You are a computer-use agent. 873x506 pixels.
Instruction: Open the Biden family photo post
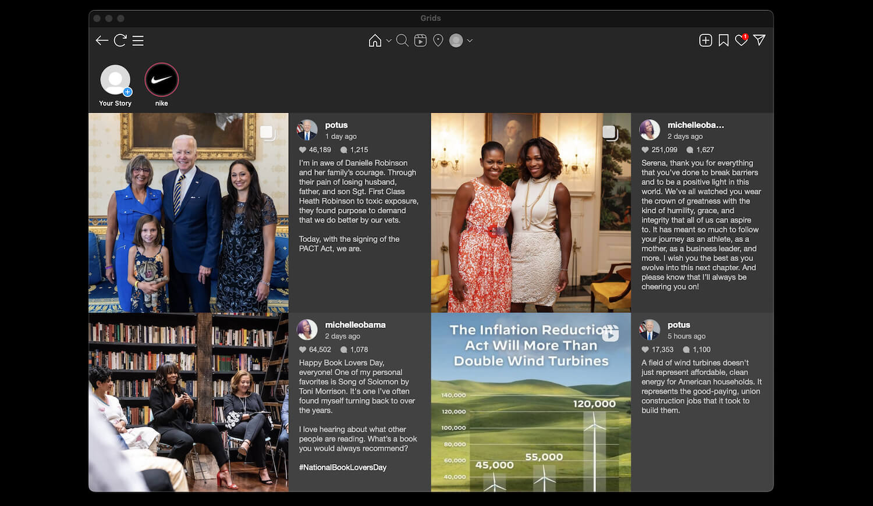pos(189,213)
